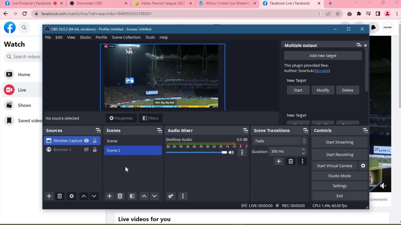401x225 pixels.
Task: Start the first New Target output
Action: [x=298, y=90]
